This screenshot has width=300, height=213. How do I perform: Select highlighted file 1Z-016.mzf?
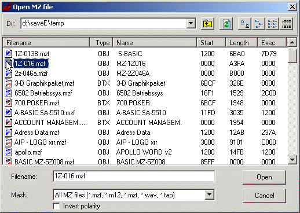pyautogui.click(x=31, y=63)
